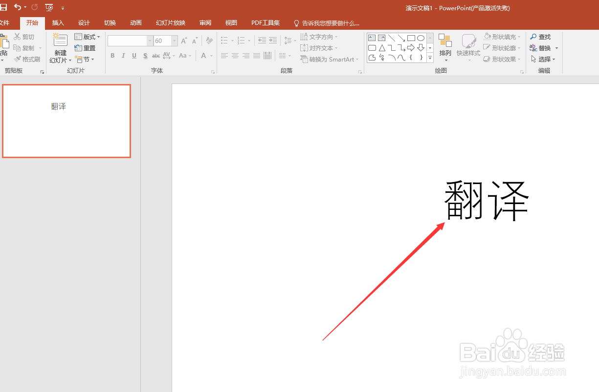Switch to the 插入 (Insert) ribbon tab
The image size is (599, 392).
[x=58, y=22]
